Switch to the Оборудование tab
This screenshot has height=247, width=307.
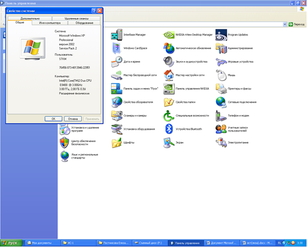click(84, 23)
